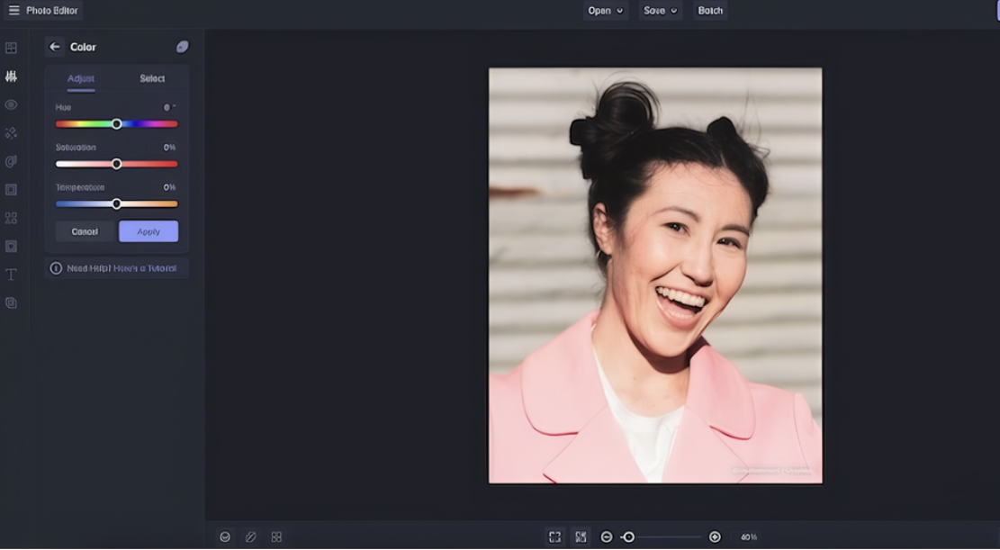The height and width of the screenshot is (550, 1000).
Task: Switch to the Adjust tab
Action: (81, 78)
